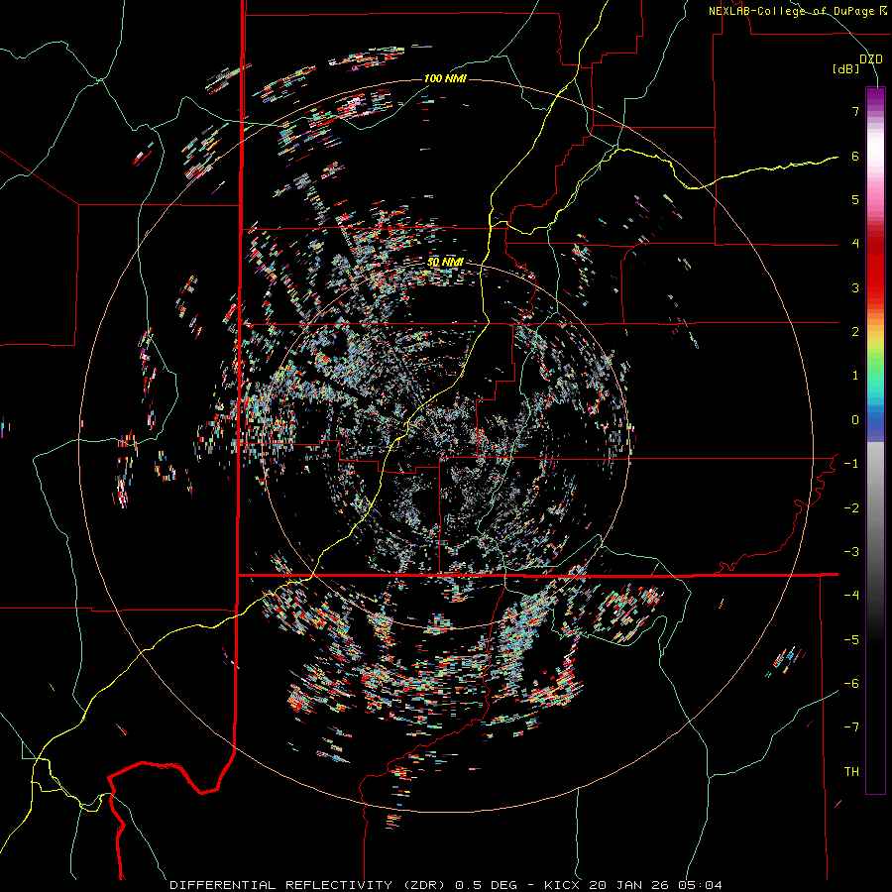Click the -4 value on the color scale
Screen dimensions: 892x892
pyautogui.click(x=851, y=595)
